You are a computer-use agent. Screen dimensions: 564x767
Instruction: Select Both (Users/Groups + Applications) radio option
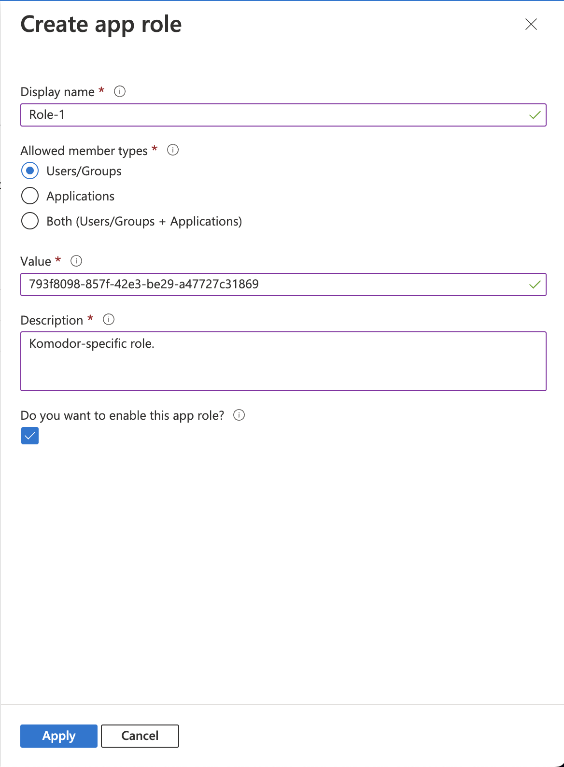[x=30, y=221]
